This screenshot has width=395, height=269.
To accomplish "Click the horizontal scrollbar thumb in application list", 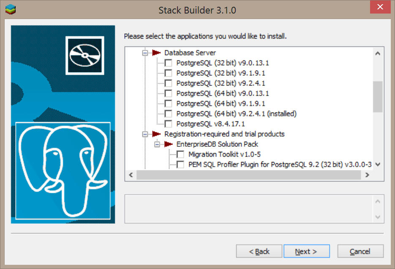I will (x=249, y=175).
